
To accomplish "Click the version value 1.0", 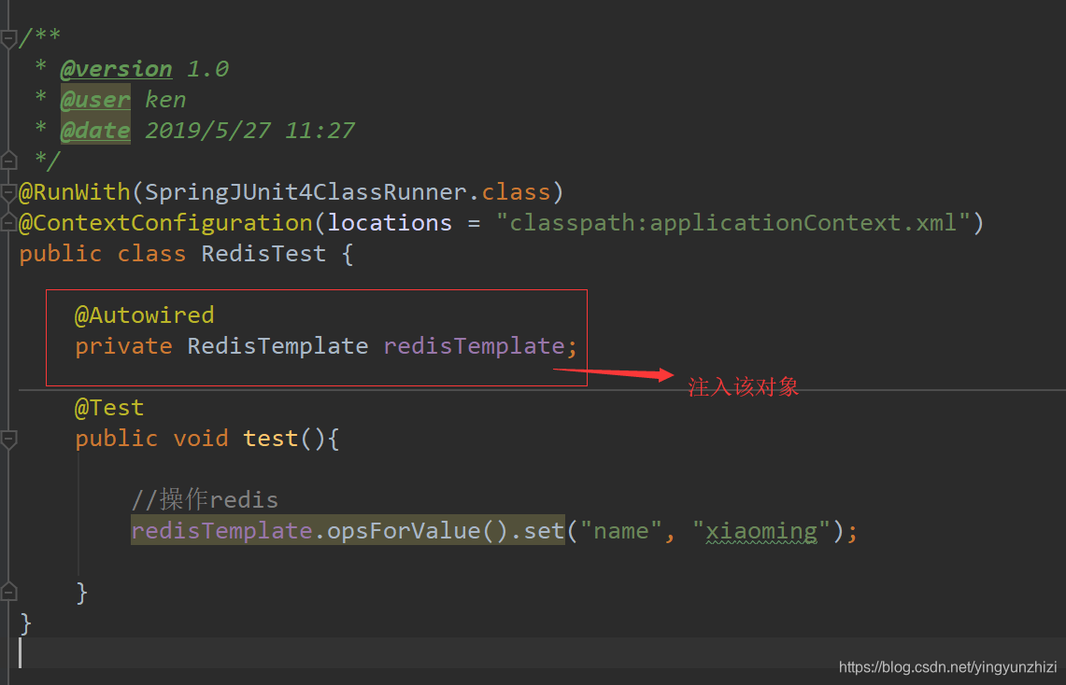I will coord(207,69).
